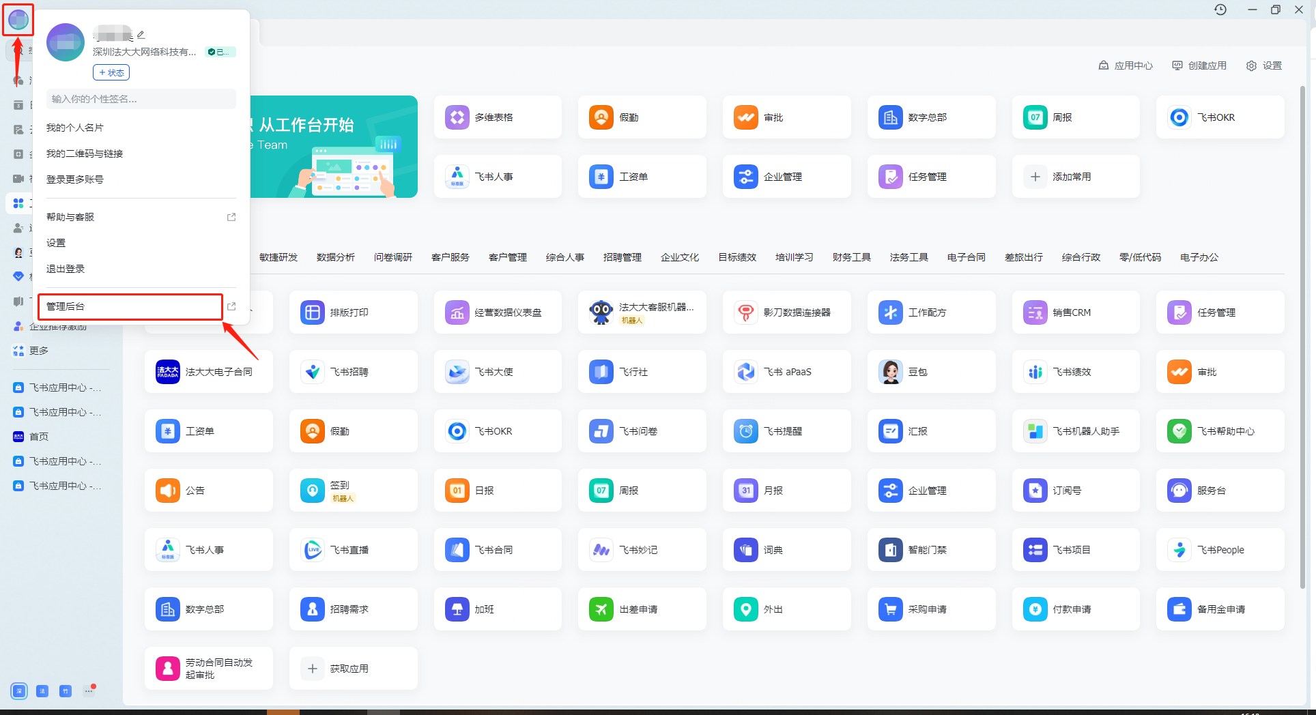Launch the 订阅号 app
The image size is (1316, 715).
coord(1076,491)
